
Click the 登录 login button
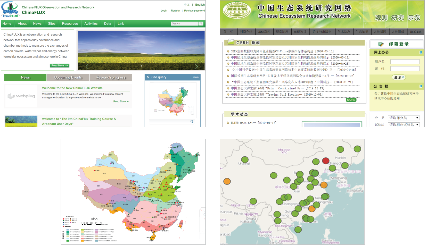click(399, 77)
